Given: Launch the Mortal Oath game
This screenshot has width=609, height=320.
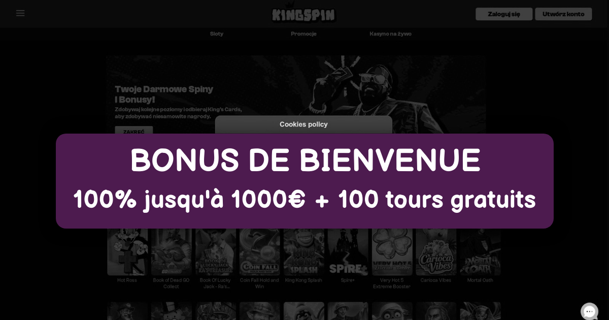Looking at the screenshot, I should point(480,252).
